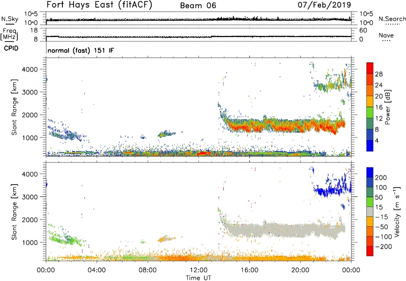The image size is (406, 281).
Task: Click the velocity panel 'Slant Range [km]' label
Action: click(x=14, y=212)
